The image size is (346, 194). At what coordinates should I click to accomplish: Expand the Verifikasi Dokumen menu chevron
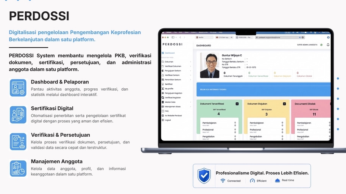[x=190, y=66]
